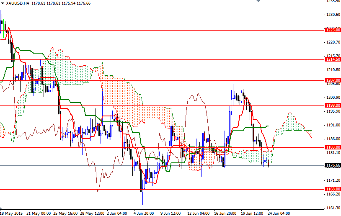
Task: Click the 24 Jun 04:00 time label
Action: tap(279, 213)
